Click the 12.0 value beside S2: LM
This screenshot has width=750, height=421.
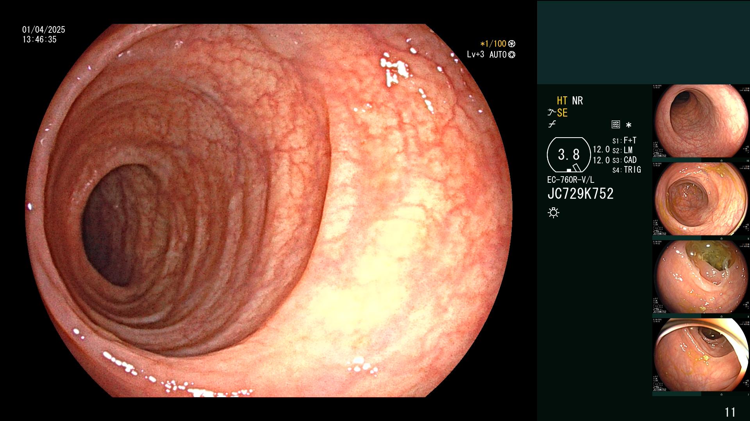coord(601,150)
